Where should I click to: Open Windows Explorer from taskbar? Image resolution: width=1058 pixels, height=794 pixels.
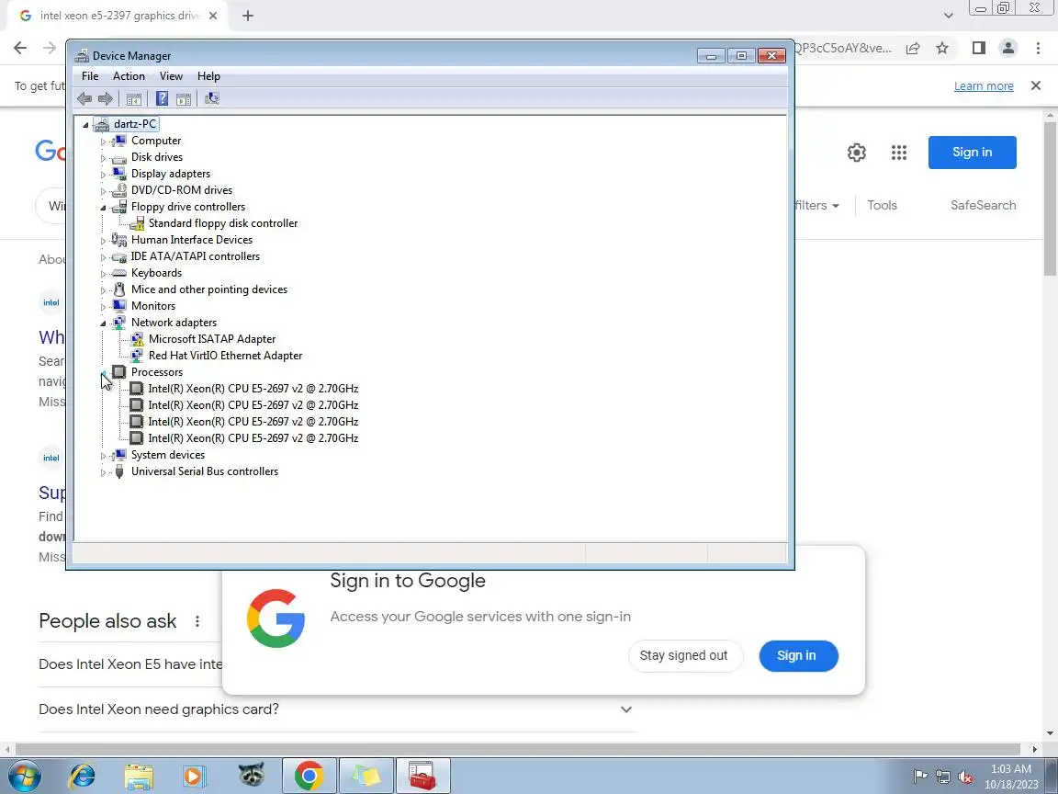pyautogui.click(x=139, y=777)
